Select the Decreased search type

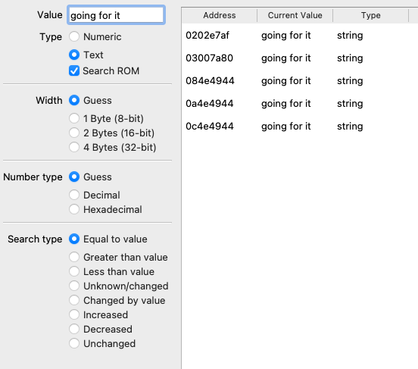74,329
